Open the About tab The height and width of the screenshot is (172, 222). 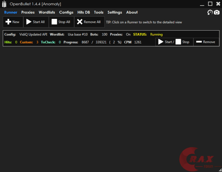(132, 12)
